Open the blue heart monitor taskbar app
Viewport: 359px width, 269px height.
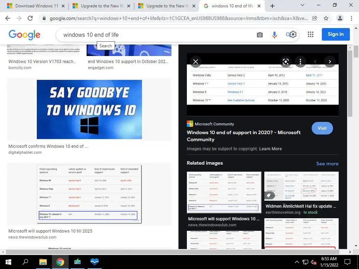[94, 262]
